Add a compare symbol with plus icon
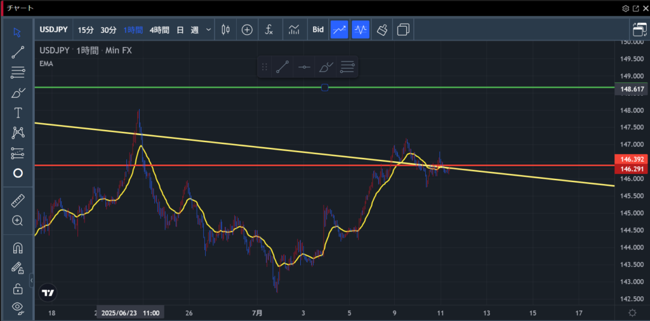The width and height of the screenshot is (650, 321). coord(247,30)
